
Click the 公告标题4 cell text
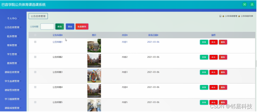tap(57, 87)
